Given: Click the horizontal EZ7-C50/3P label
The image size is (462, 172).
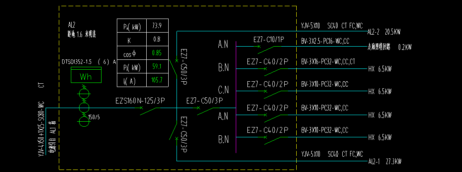Looking at the screenshot, I should tap(205, 101).
